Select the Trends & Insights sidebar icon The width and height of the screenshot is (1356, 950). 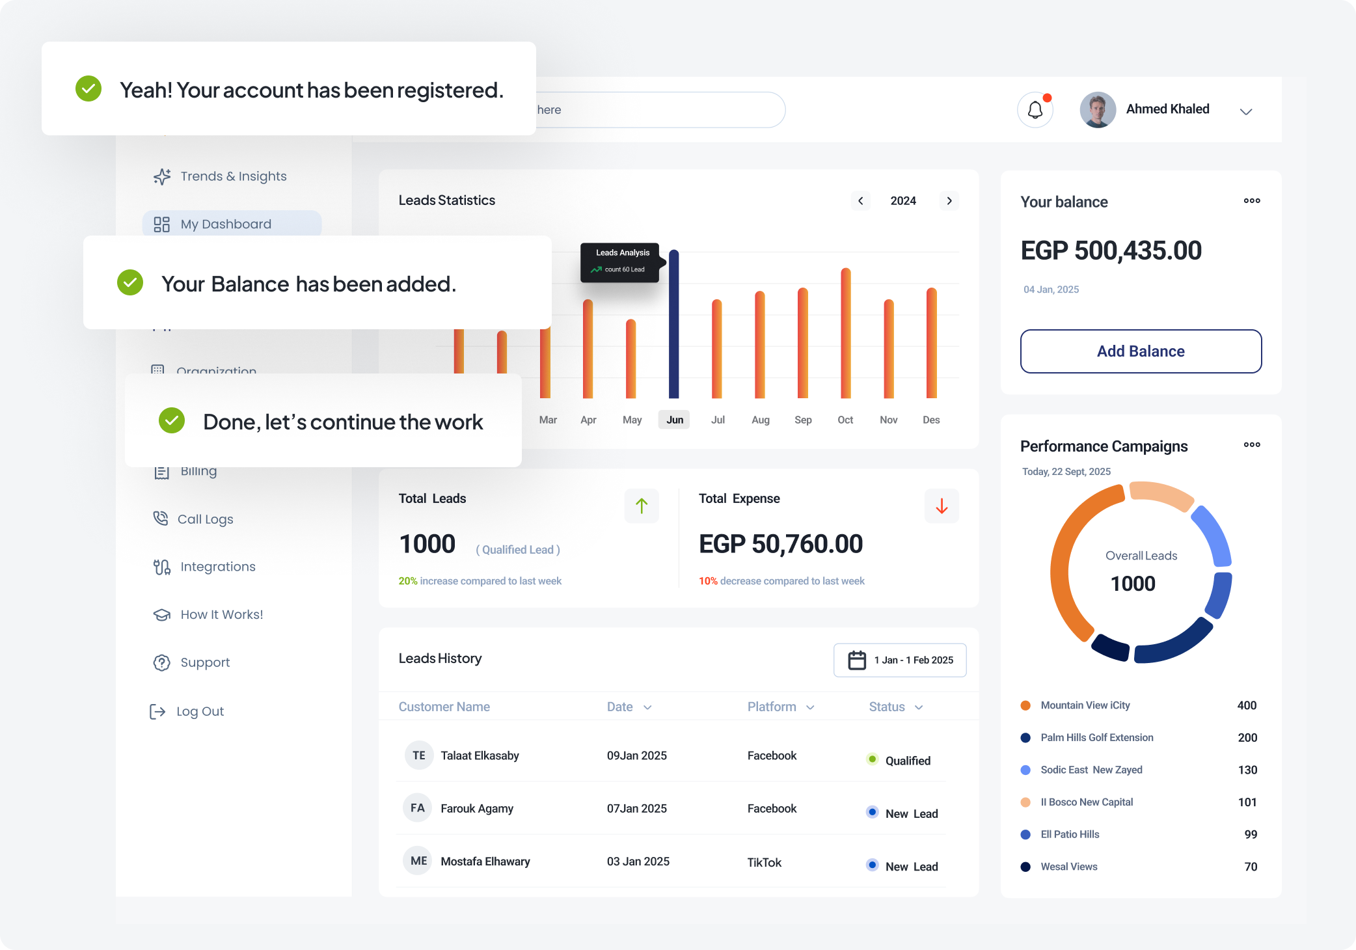coord(161,176)
